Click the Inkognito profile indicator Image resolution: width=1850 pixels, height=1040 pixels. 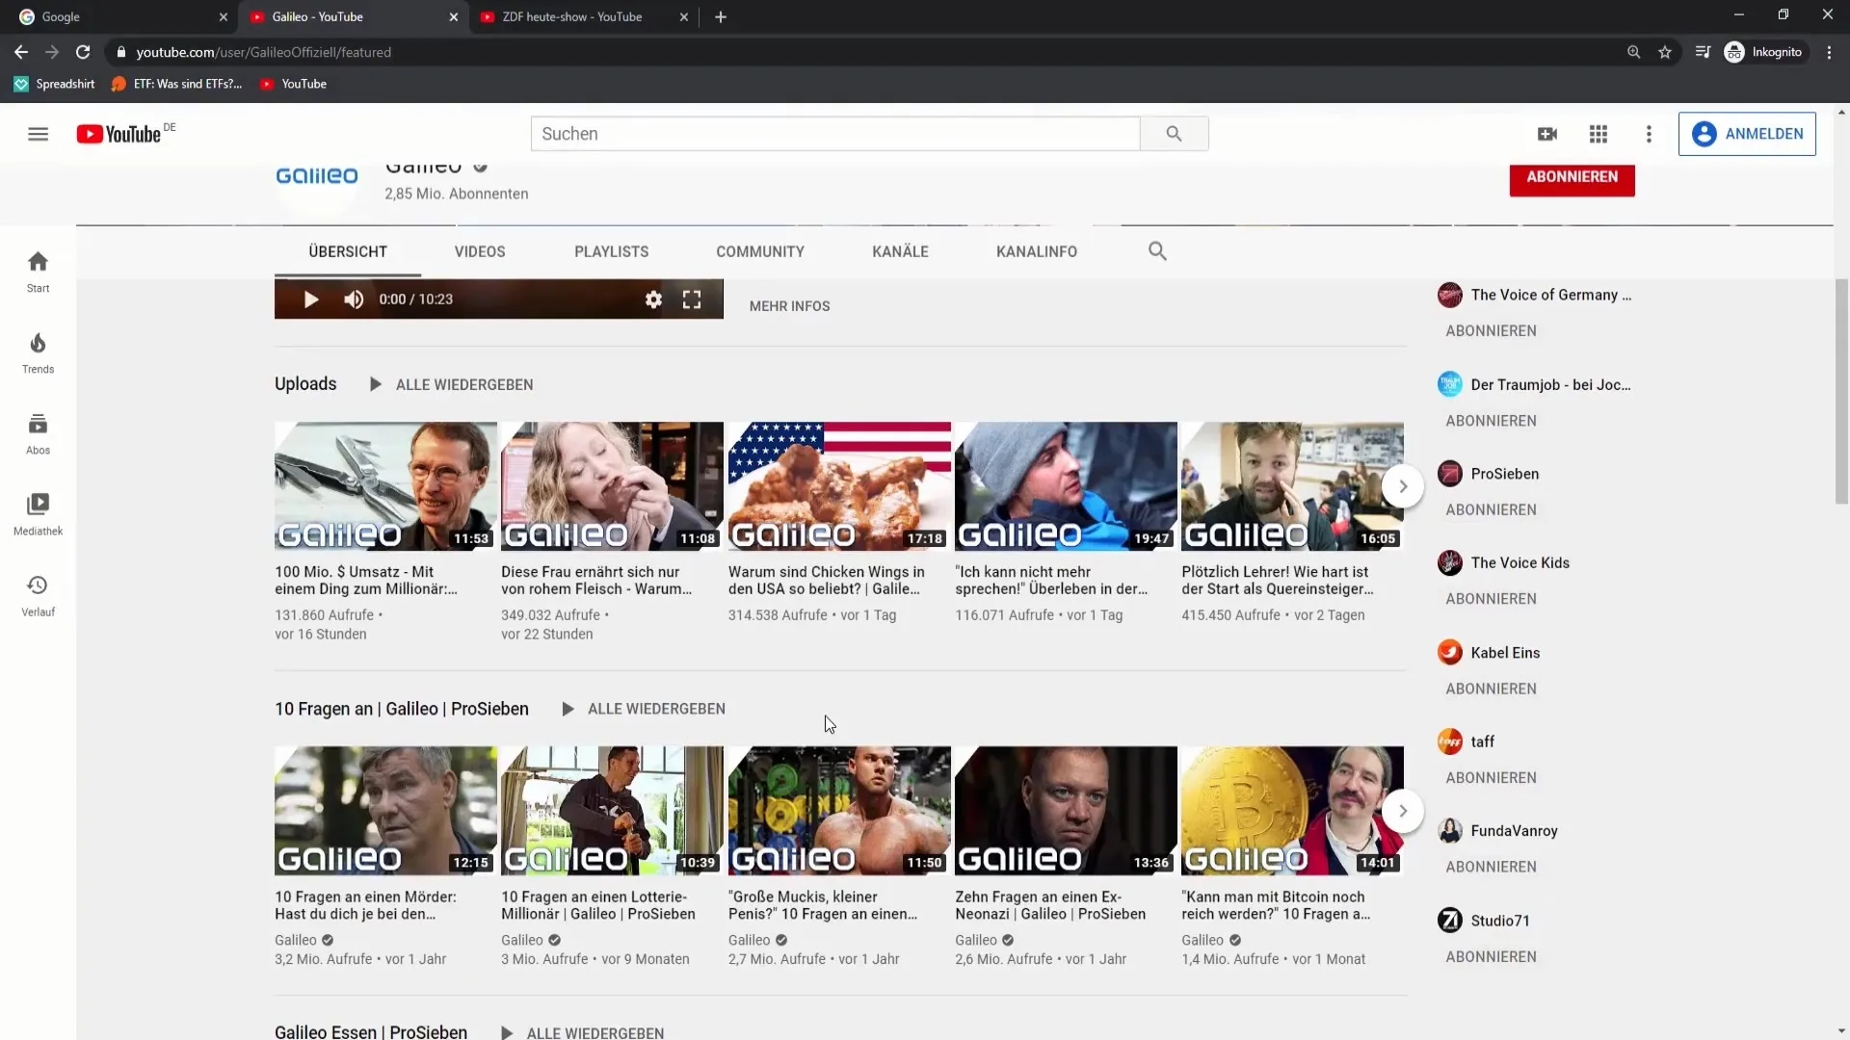pyautogui.click(x=1763, y=52)
